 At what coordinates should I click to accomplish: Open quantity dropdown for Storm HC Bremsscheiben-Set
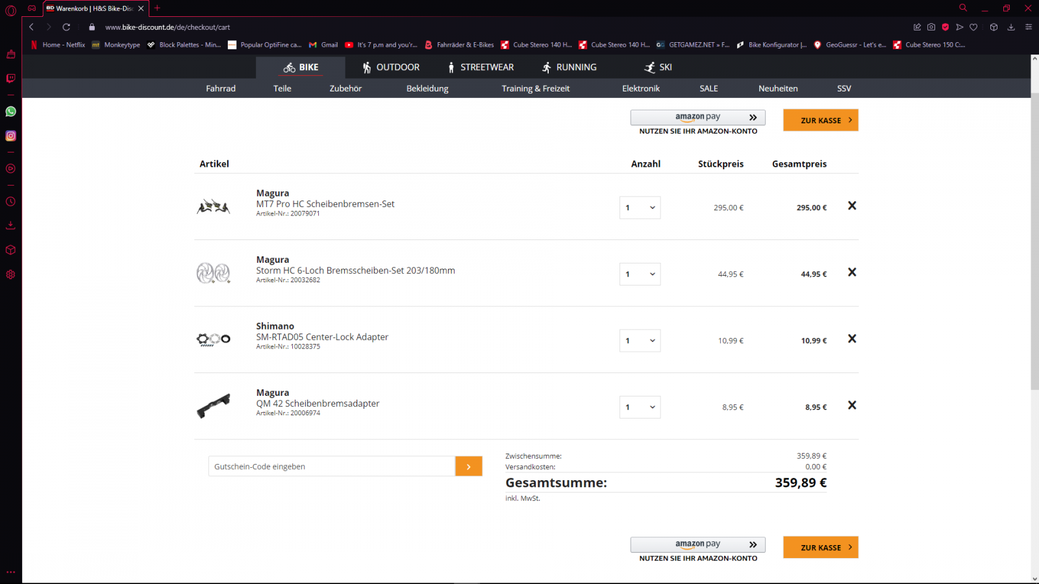(x=640, y=274)
